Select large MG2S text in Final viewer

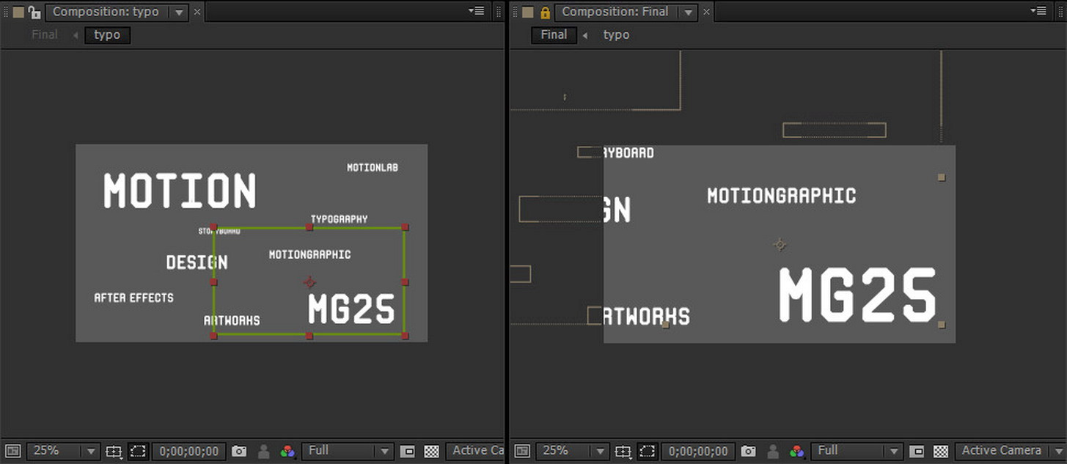(x=857, y=295)
